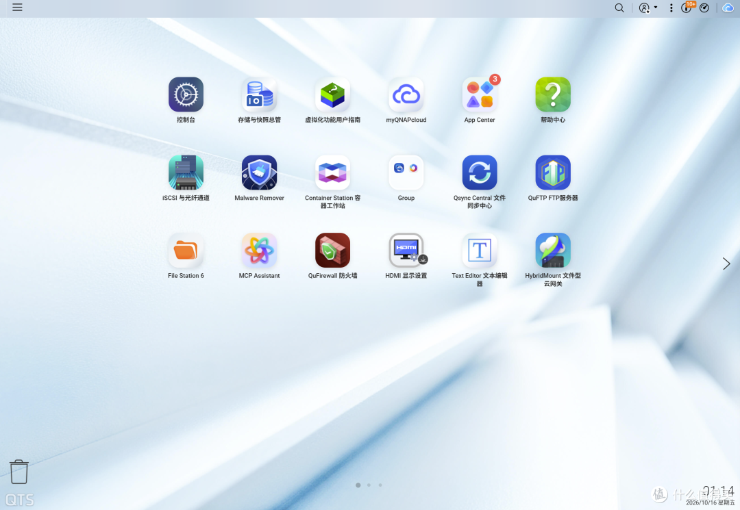Viewport: 740px width, 510px height.
Task: Open HybridMount 文件型云网关
Action: [x=553, y=251]
